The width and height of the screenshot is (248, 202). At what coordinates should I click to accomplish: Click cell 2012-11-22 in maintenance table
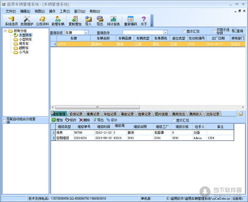point(103,133)
